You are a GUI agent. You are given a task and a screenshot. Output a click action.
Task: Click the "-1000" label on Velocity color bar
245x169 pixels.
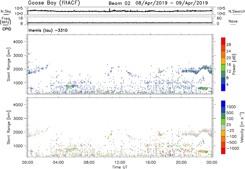[x=232, y=148]
